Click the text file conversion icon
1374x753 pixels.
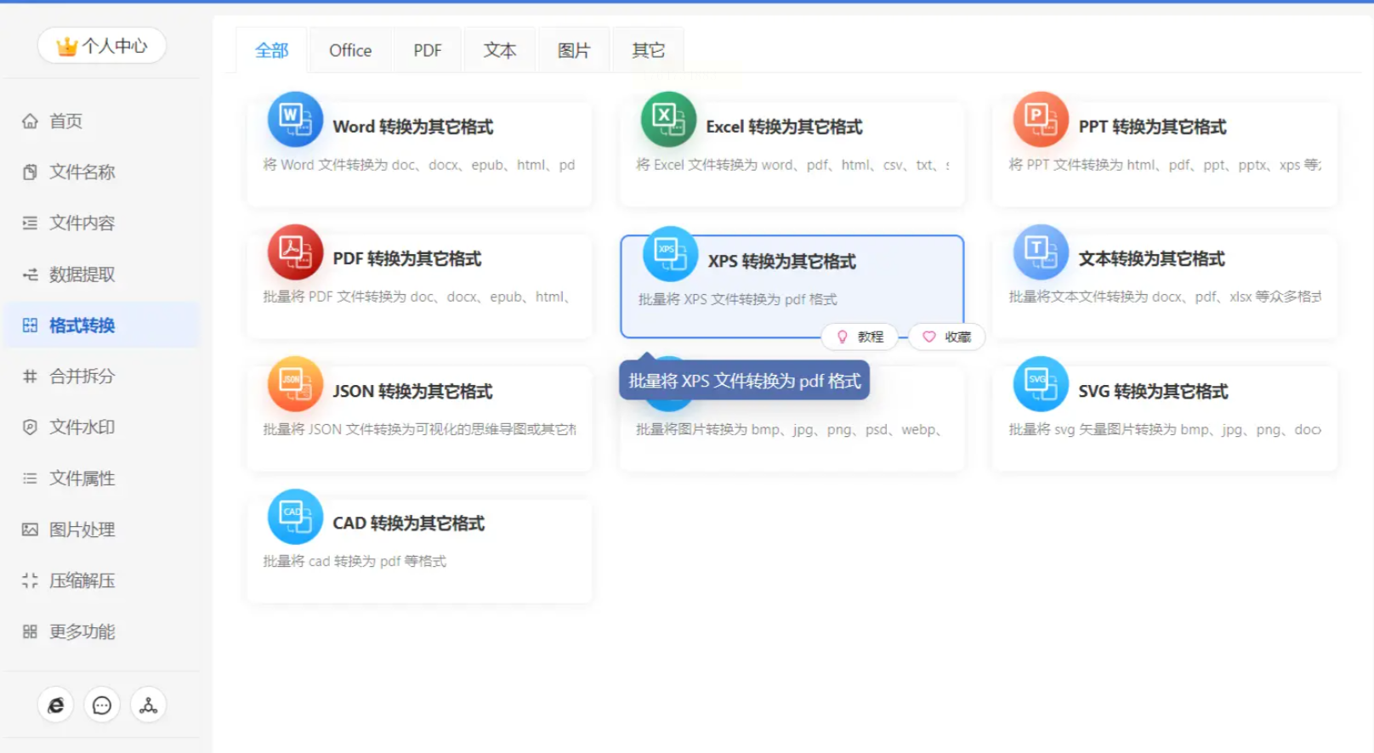[x=1041, y=252]
